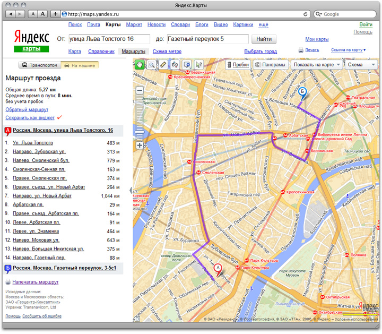Click the map zoom slider handle

[140, 132]
